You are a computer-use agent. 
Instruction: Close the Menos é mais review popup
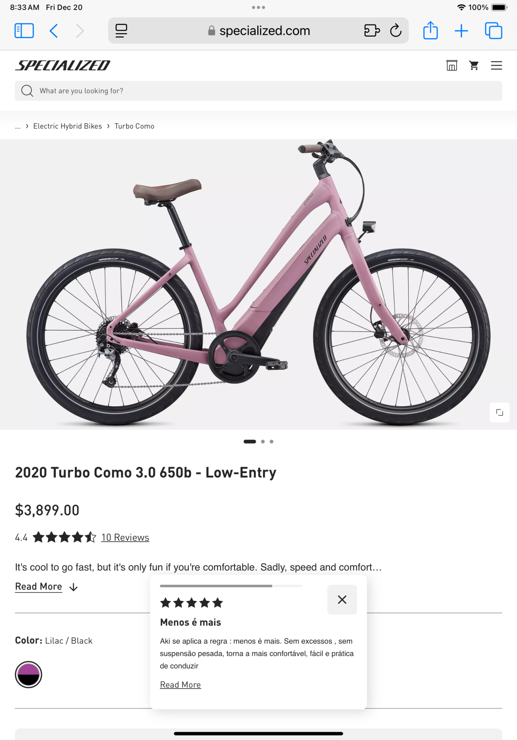coord(342,600)
